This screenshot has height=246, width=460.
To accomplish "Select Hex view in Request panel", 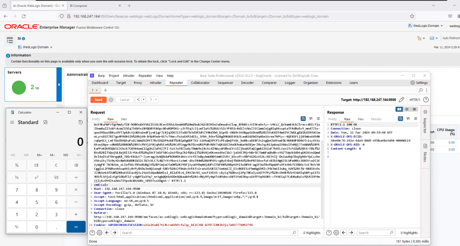I will point(124,119).
